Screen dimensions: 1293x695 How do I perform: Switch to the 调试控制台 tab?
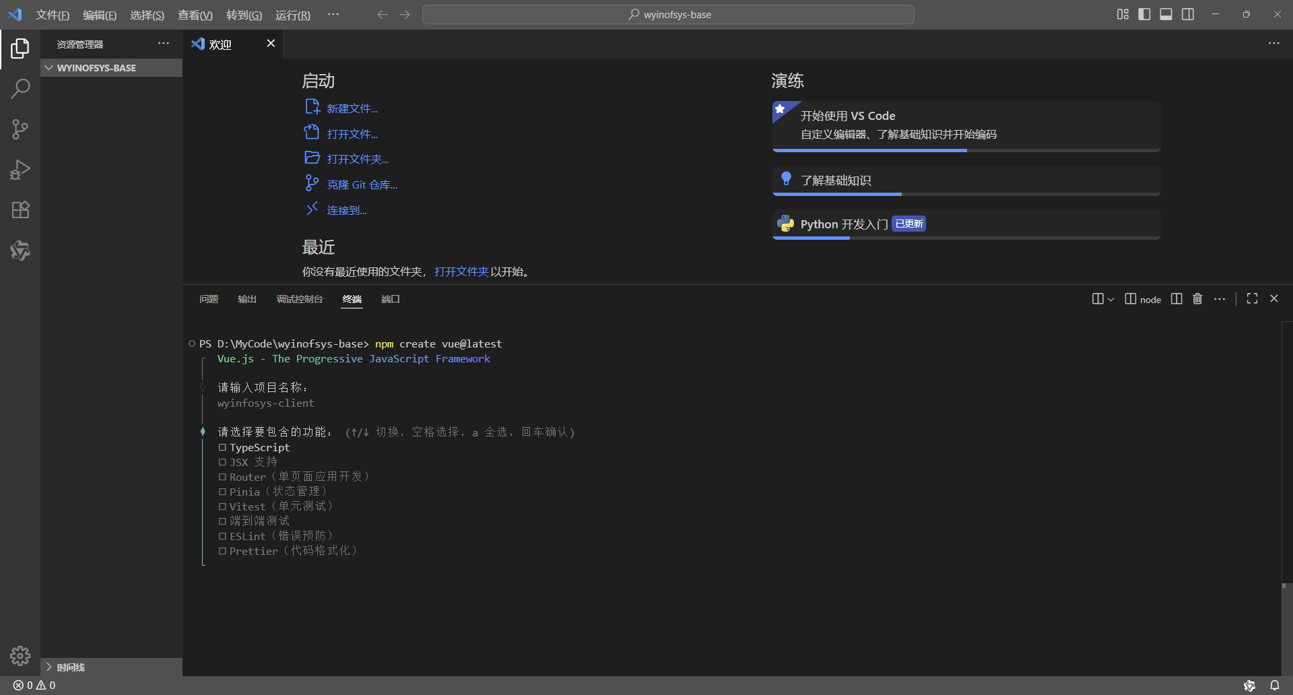[x=300, y=299]
